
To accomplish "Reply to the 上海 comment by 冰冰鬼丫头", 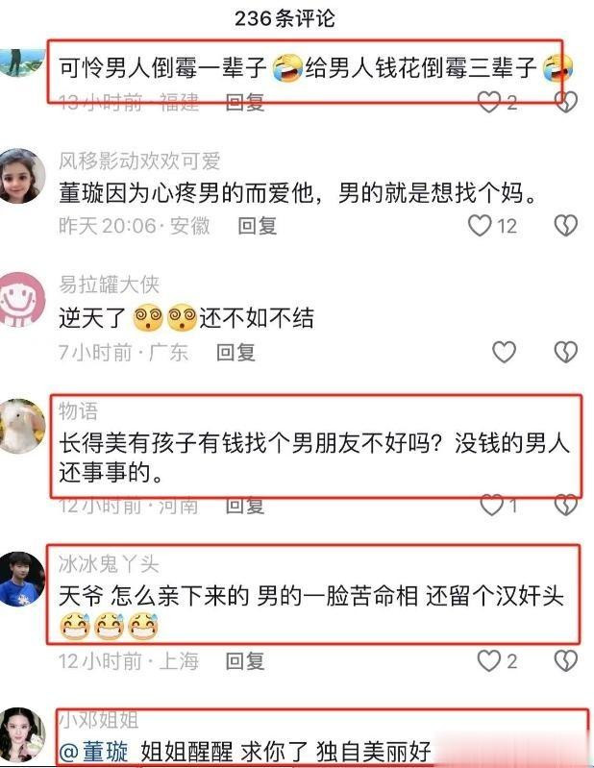I will pyautogui.click(x=245, y=661).
